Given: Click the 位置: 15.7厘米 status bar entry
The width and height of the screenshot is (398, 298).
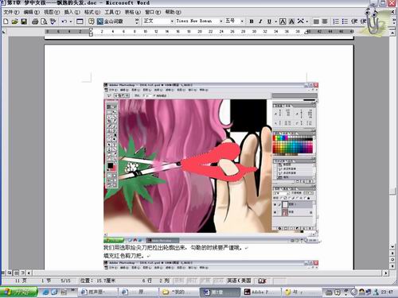Looking at the screenshot, I should pyautogui.click(x=98, y=281).
